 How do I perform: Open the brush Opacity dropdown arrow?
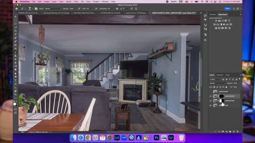(x=75, y=9)
